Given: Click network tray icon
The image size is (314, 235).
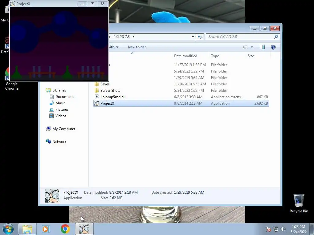Looking at the screenshot, I should tap(276, 229).
